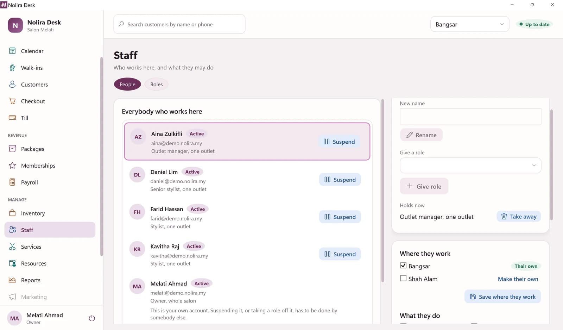This screenshot has width=563, height=330.
Task: Click Save where they work
Action: tap(502, 297)
